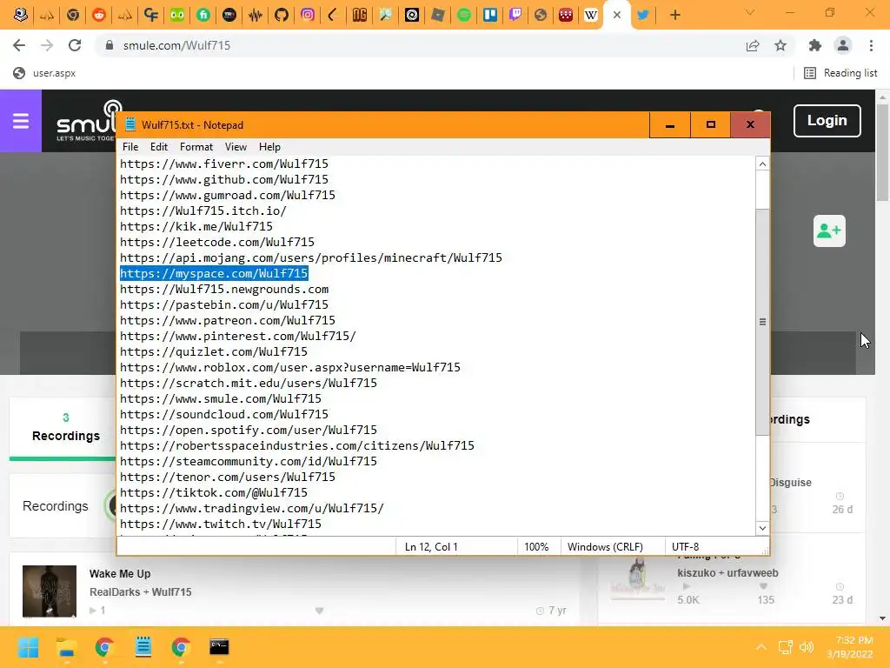Click the Login button on Smule
Viewport: 890px width, 668px height.
(x=827, y=120)
